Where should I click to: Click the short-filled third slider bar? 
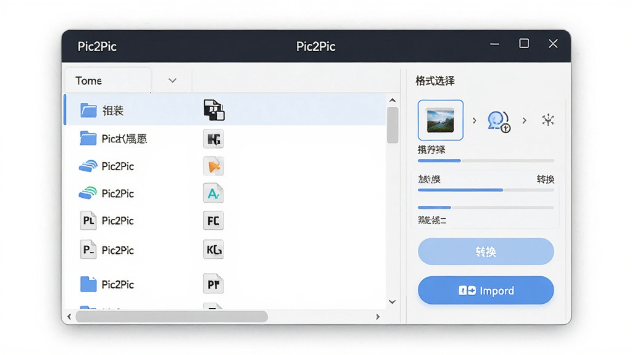pos(486,208)
